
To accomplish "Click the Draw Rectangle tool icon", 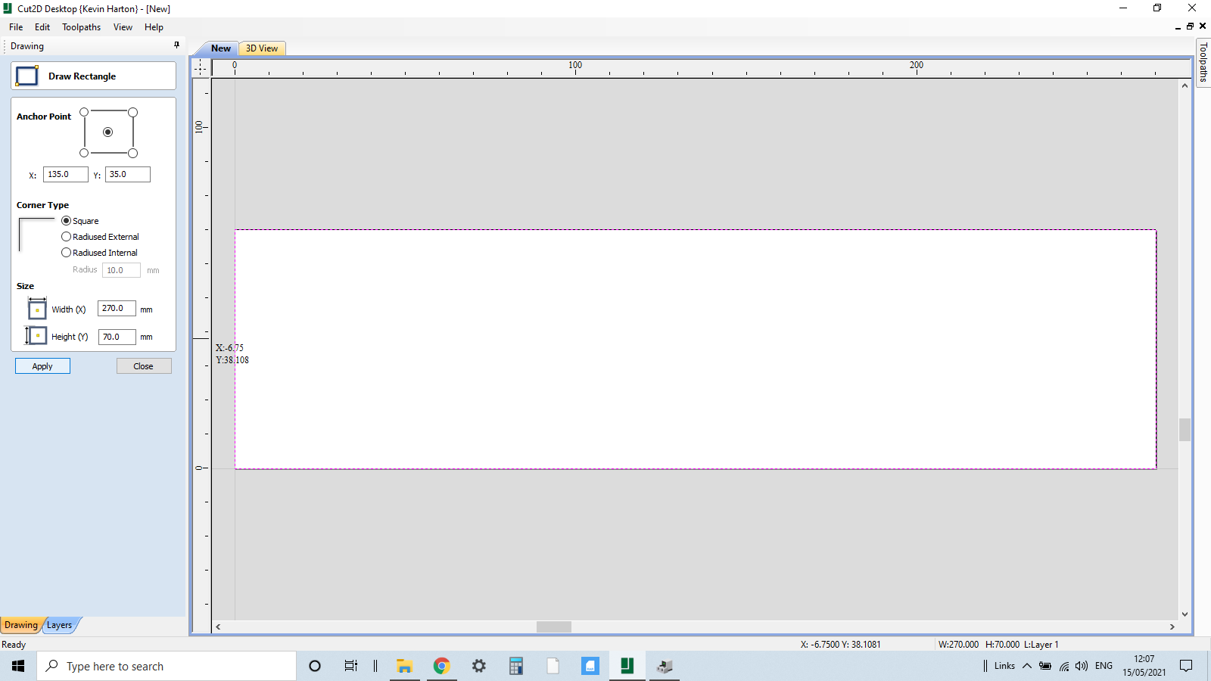I will point(27,76).
